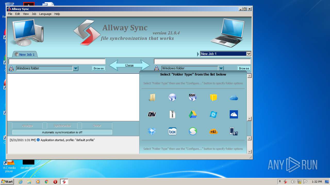Screen dimensions: 330x185
Task: Open the Job menu
Action: point(34,14)
